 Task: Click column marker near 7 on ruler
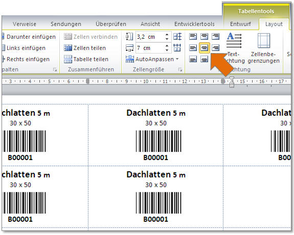(87, 82)
